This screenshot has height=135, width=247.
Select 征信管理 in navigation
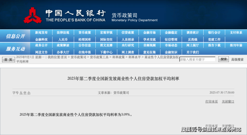(x=171, y=39)
